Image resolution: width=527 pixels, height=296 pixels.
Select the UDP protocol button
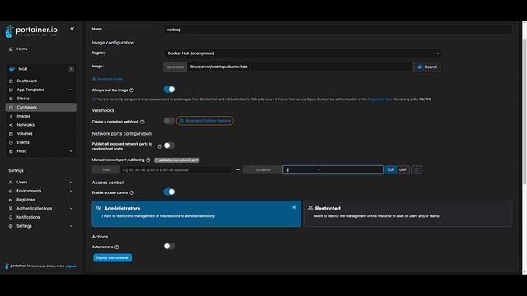pyautogui.click(x=403, y=170)
